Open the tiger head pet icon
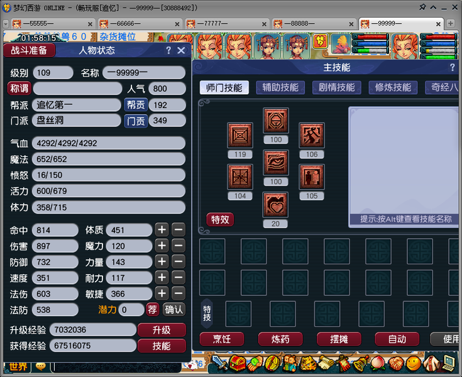This screenshot has height=377, width=462. [x=308, y=363]
